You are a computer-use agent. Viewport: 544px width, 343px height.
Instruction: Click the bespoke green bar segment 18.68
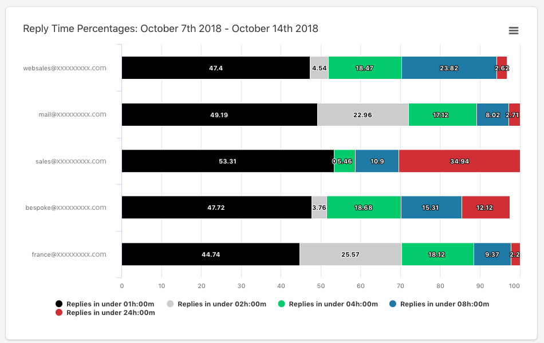pos(364,208)
